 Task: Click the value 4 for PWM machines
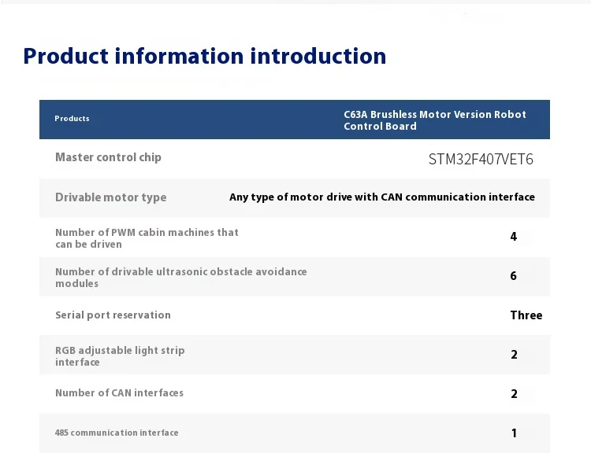pos(514,237)
